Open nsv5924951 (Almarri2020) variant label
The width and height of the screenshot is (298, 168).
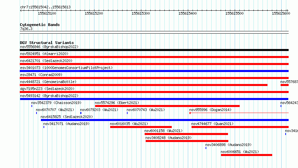pos(44,54)
